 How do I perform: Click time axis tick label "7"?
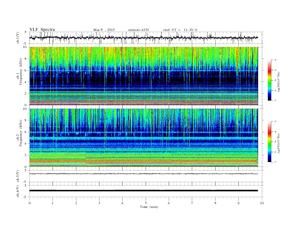pos(192,203)
